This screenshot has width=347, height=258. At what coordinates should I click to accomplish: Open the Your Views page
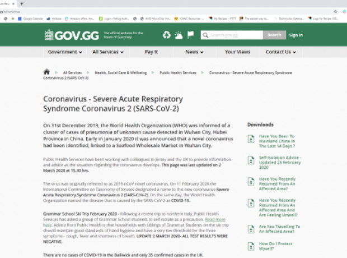click(238, 52)
